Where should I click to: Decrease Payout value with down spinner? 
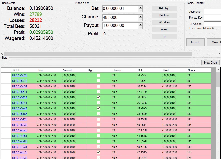click(140, 27)
